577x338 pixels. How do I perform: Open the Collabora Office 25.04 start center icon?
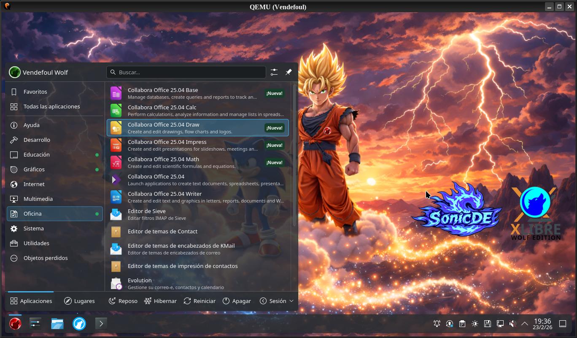(x=116, y=180)
